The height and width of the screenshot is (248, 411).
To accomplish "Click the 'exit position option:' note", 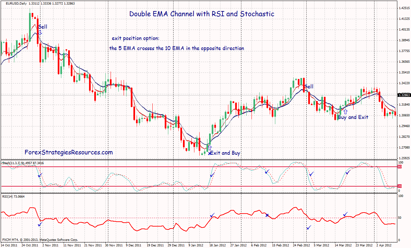I will point(136,38).
